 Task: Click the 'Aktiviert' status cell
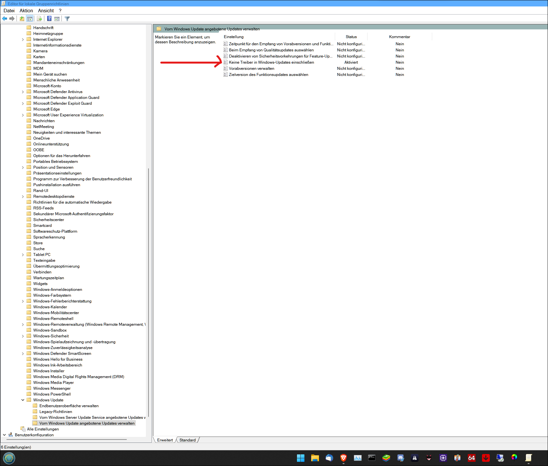pos(351,62)
